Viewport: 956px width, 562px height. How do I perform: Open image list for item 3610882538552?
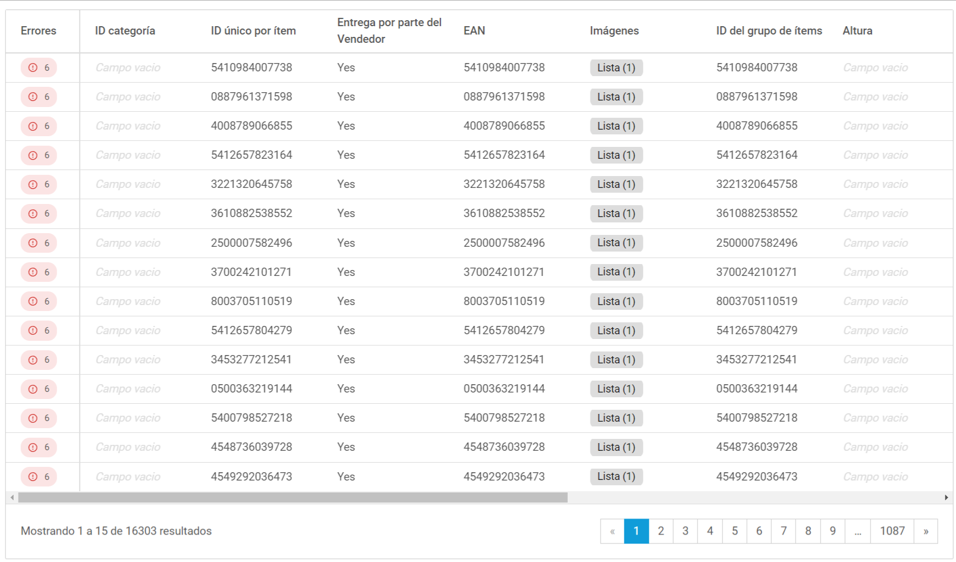[x=616, y=214]
